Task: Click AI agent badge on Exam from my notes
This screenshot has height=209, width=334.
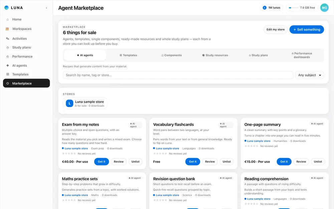Action: (x=136, y=125)
